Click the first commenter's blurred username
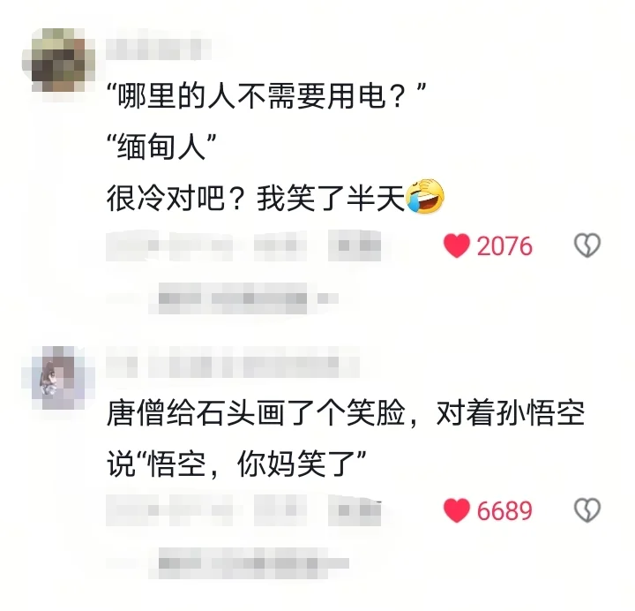The image size is (635, 611). click(x=159, y=49)
